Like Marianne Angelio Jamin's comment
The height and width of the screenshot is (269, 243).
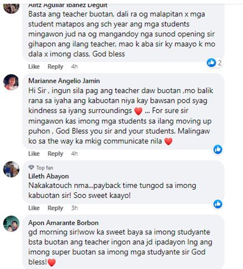tap(34, 154)
